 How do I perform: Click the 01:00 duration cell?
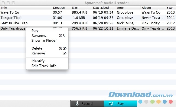58,18
